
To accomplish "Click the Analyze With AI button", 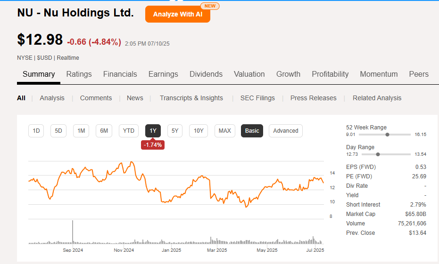I will pos(177,14).
